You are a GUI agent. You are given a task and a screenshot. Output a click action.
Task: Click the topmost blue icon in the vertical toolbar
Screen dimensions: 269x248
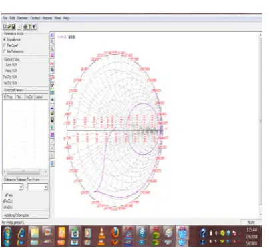point(52,35)
